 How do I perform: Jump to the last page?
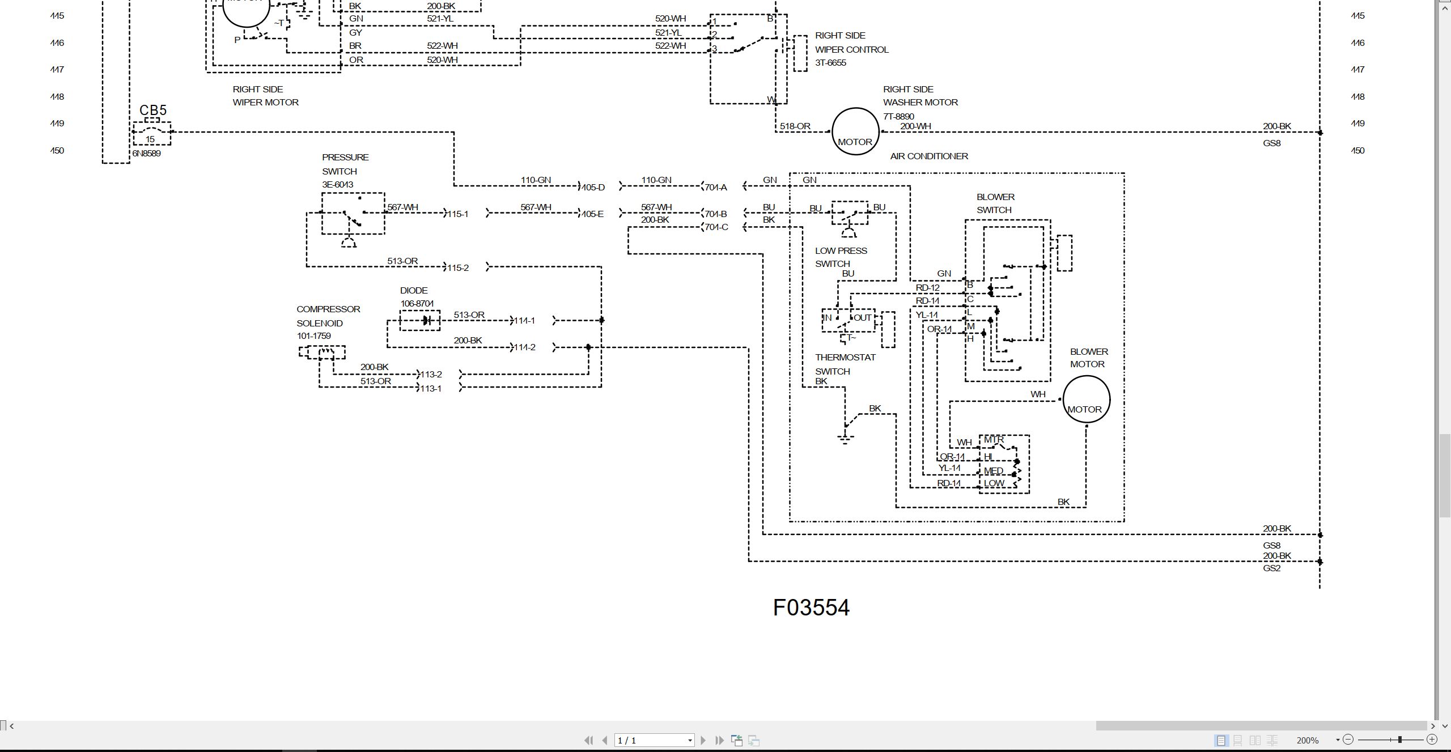720,740
